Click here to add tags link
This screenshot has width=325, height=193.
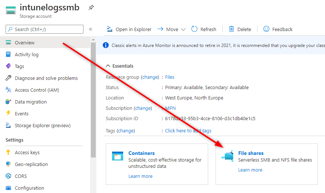click(x=188, y=131)
